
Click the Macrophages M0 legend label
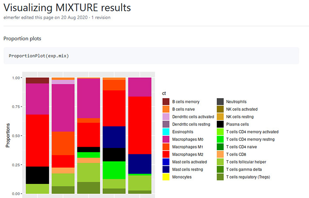(x=188, y=139)
